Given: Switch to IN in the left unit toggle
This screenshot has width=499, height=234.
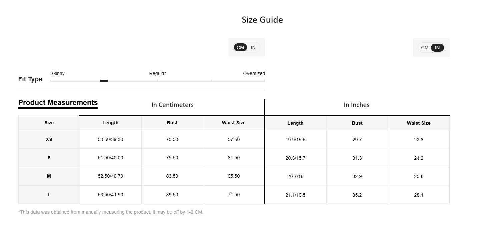Looking at the screenshot, I should click(253, 47).
